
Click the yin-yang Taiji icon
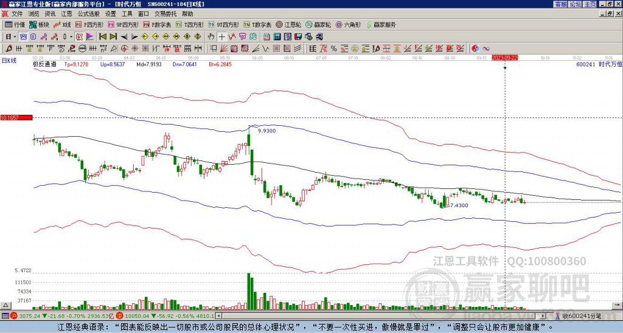(475, 49)
